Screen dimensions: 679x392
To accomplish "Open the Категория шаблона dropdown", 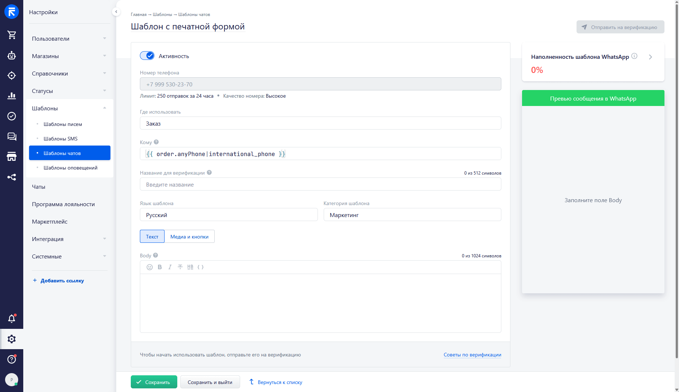I will [x=412, y=215].
